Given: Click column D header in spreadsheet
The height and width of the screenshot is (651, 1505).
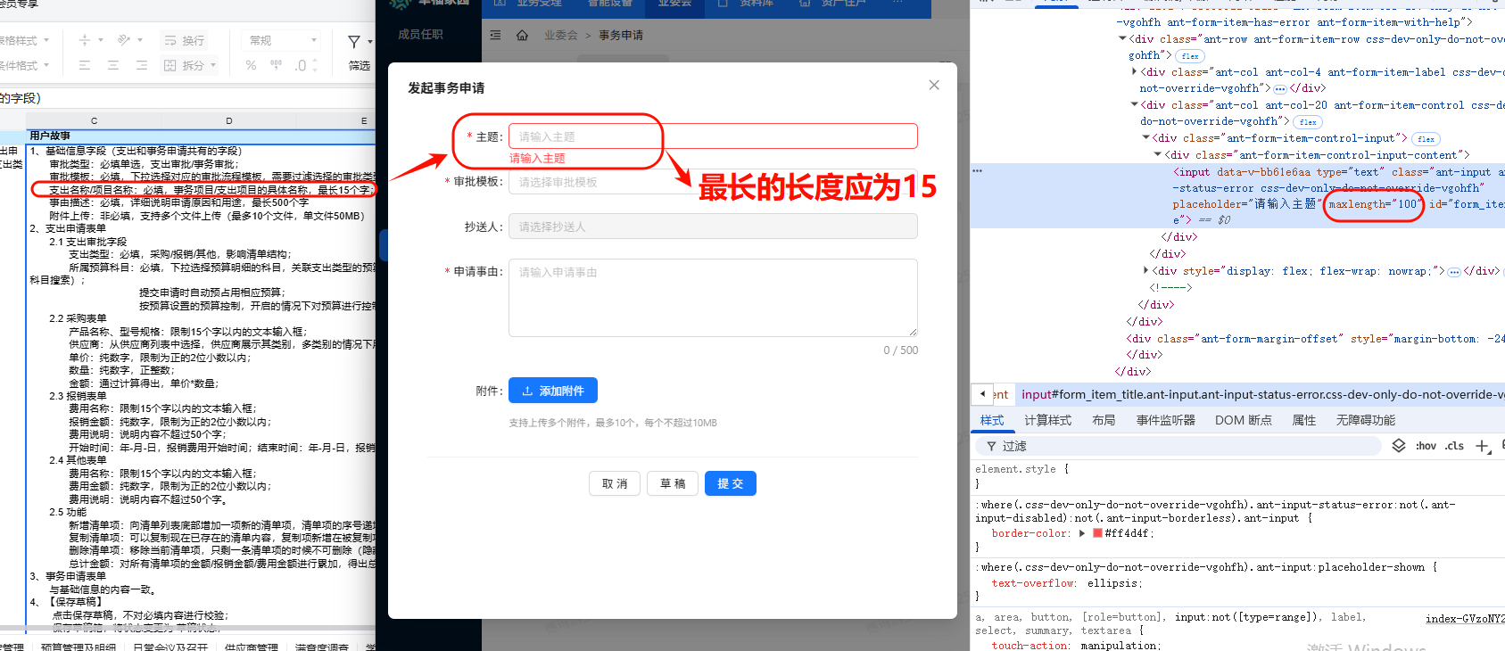Looking at the screenshot, I should click(228, 120).
